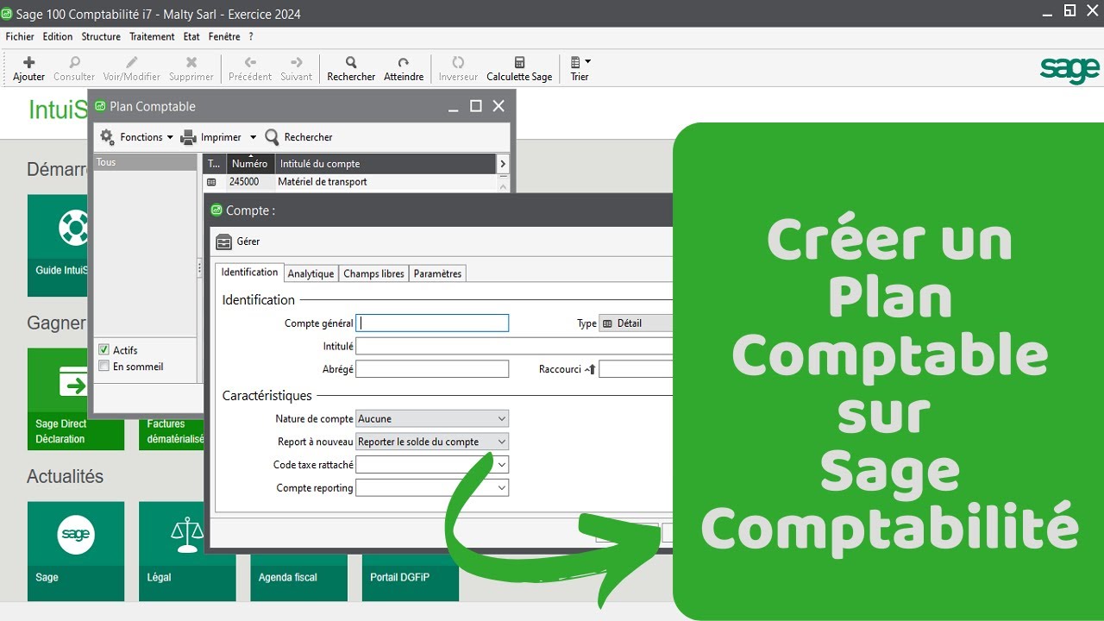This screenshot has height=621, width=1104.
Task: Switch to the Identification tab
Action: click(x=249, y=272)
